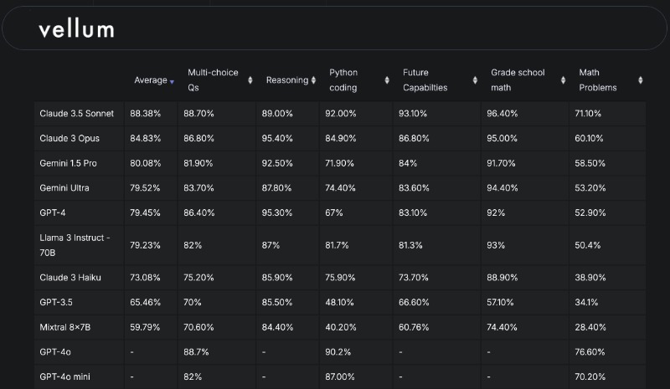The width and height of the screenshot is (670, 389).
Task: Select the Gemini Ultra row name
Action: 64,188
